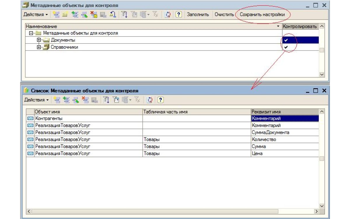Click the Заполнить button

tap(198, 15)
